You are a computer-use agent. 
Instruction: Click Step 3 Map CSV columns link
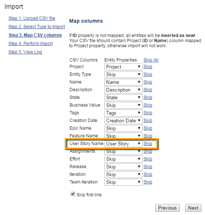35,35
